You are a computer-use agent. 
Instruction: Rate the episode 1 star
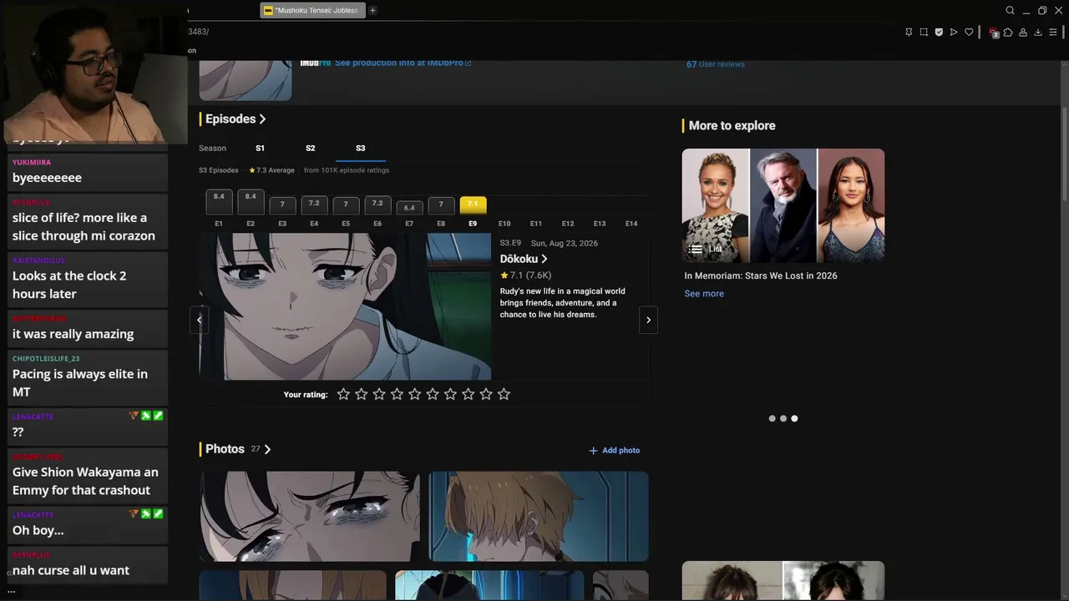343,394
